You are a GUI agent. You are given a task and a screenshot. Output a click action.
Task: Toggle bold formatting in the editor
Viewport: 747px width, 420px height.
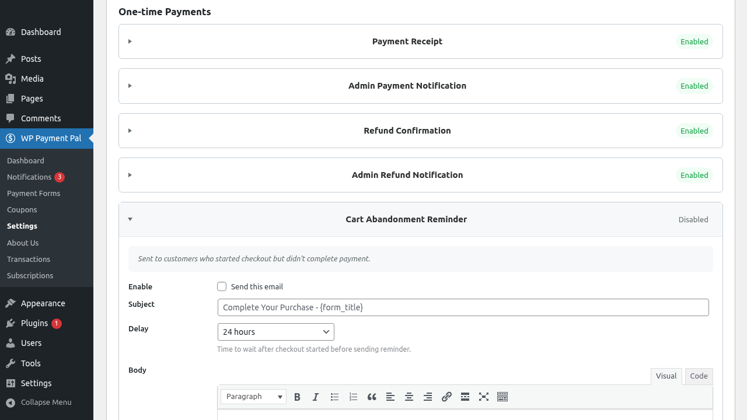point(297,397)
